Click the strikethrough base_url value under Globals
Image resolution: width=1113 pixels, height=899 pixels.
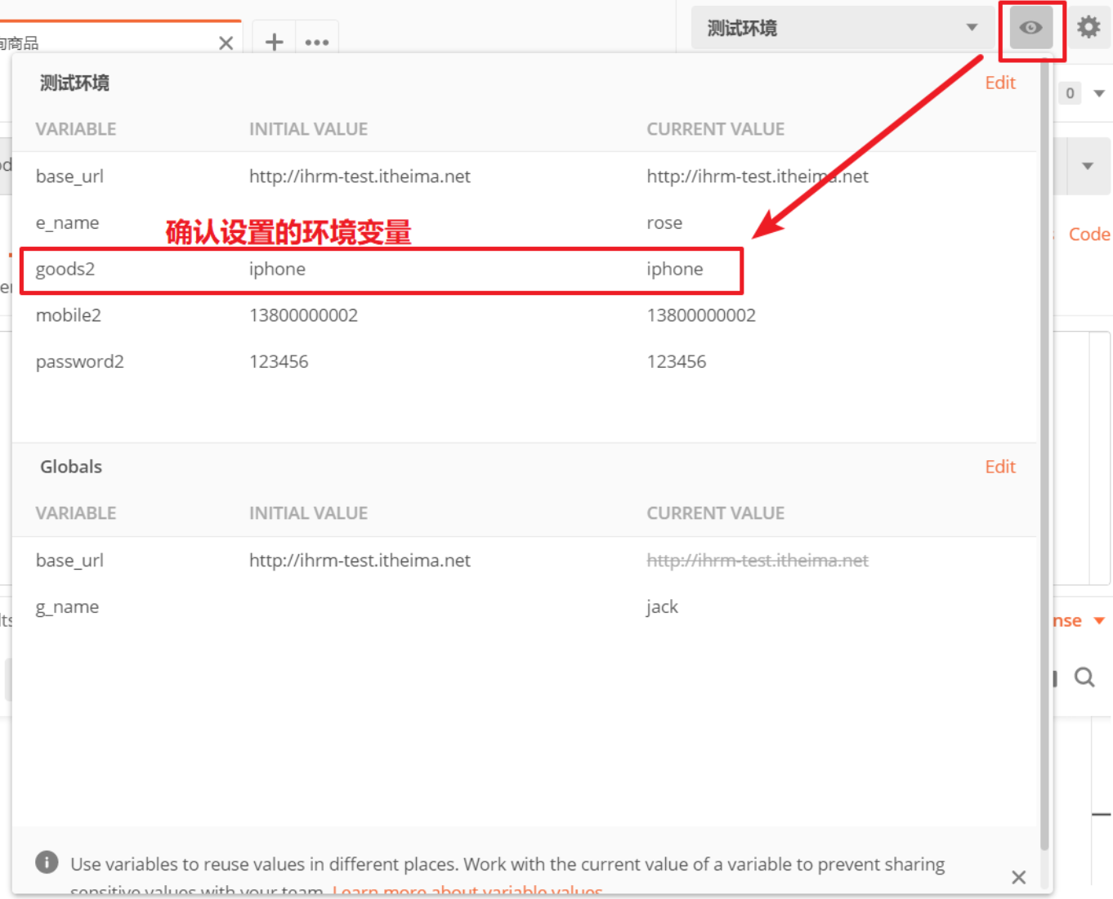pyautogui.click(x=757, y=560)
